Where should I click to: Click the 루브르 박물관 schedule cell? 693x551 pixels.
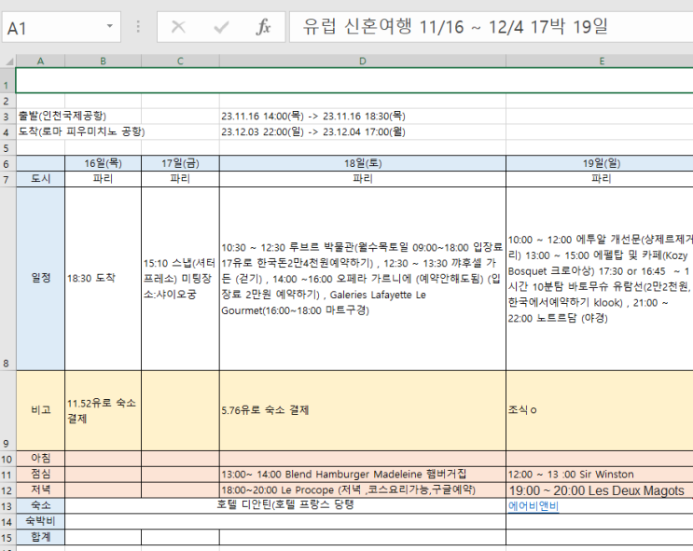[x=363, y=279]
